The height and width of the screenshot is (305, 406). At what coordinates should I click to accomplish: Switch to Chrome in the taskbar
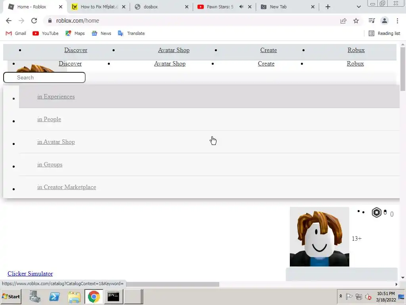point(94,297)
